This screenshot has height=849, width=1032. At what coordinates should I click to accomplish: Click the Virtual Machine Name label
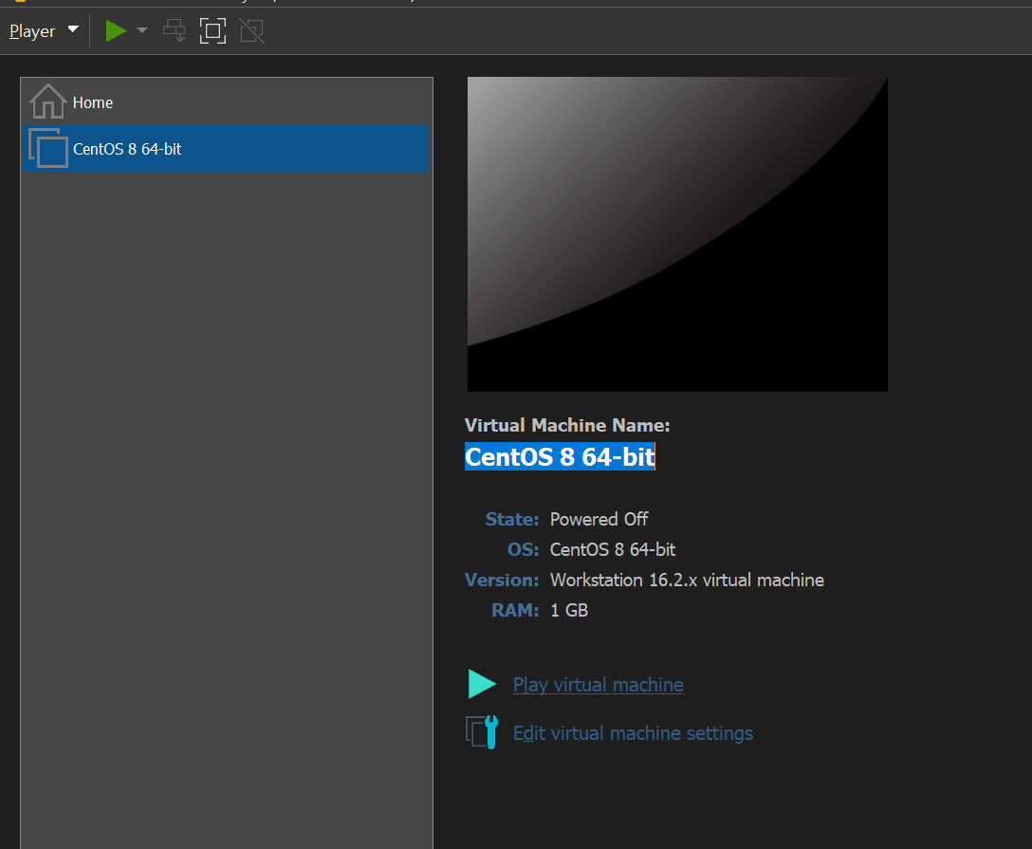tap(567, 425)
